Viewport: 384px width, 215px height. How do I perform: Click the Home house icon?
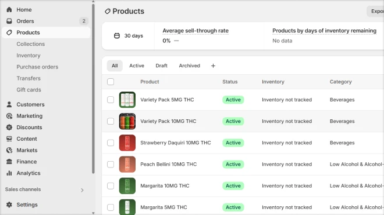click(9, 9)
